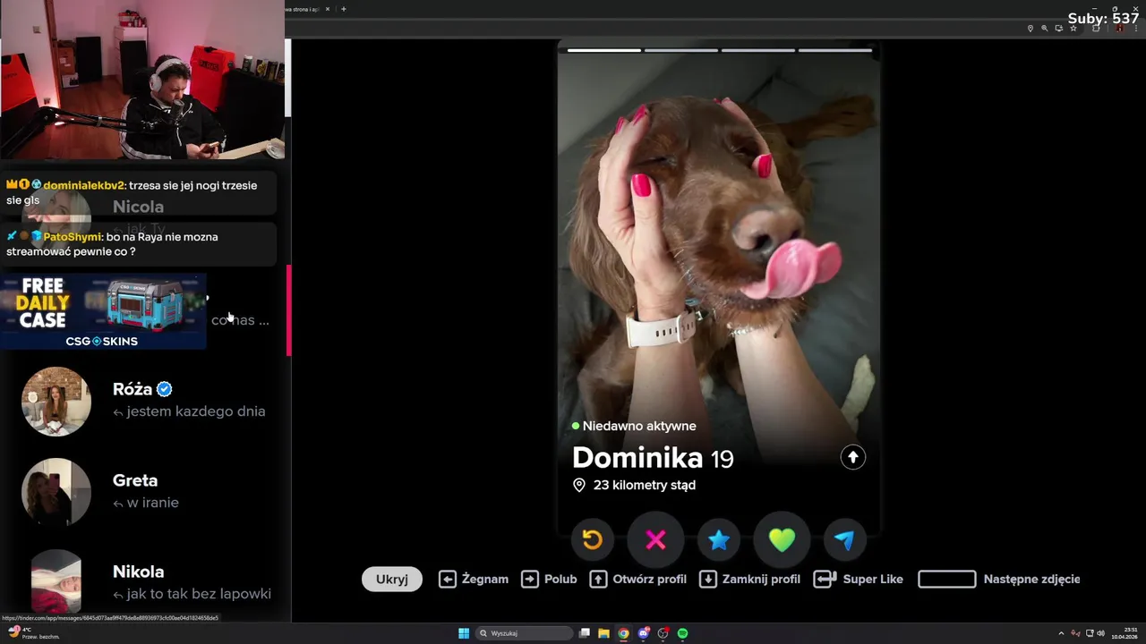Jump to the third photo indicator segment
The image size is (1146, 644).
758,50
